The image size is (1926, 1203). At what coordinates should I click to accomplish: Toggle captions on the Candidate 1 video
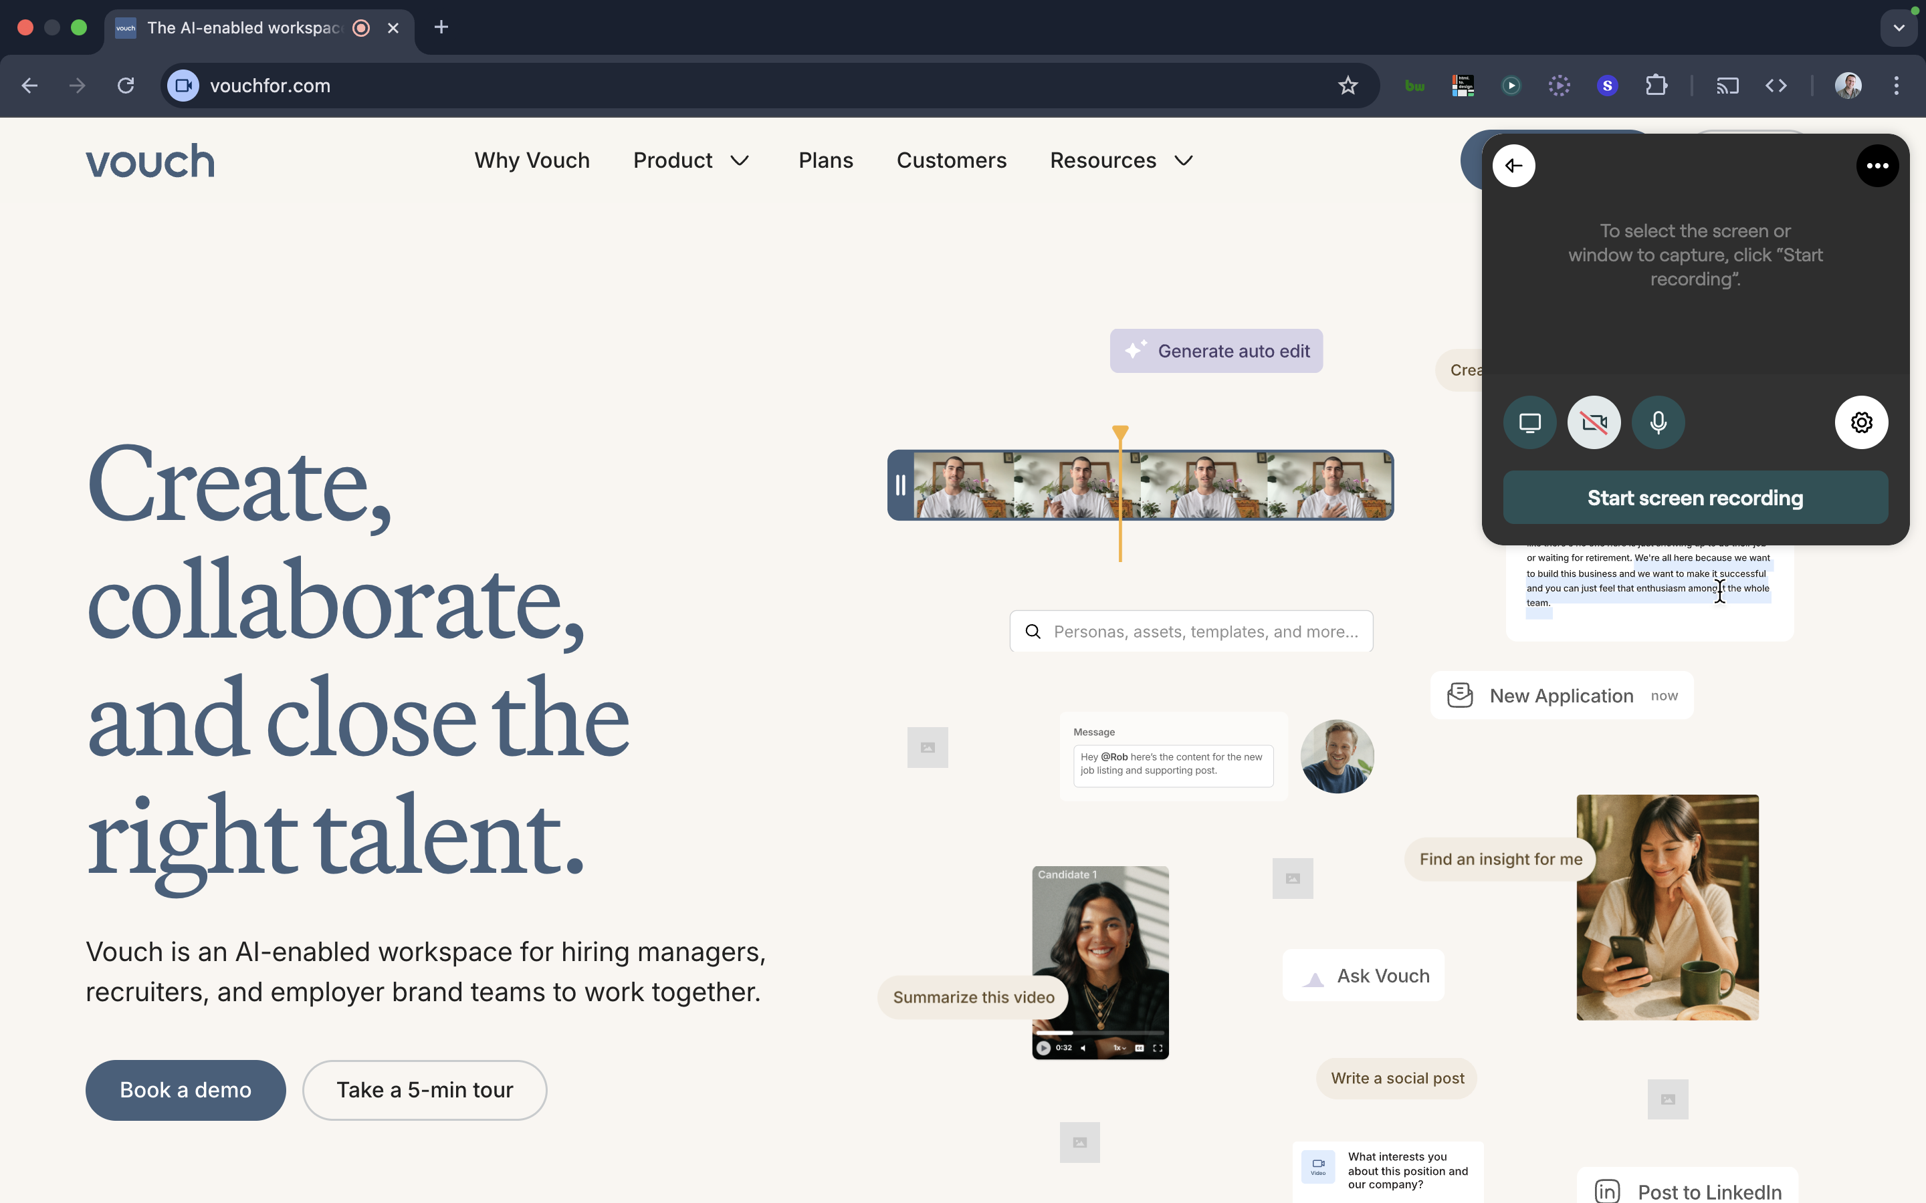click(1139, 1048)
